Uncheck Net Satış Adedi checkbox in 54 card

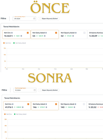tap(56, 33)
